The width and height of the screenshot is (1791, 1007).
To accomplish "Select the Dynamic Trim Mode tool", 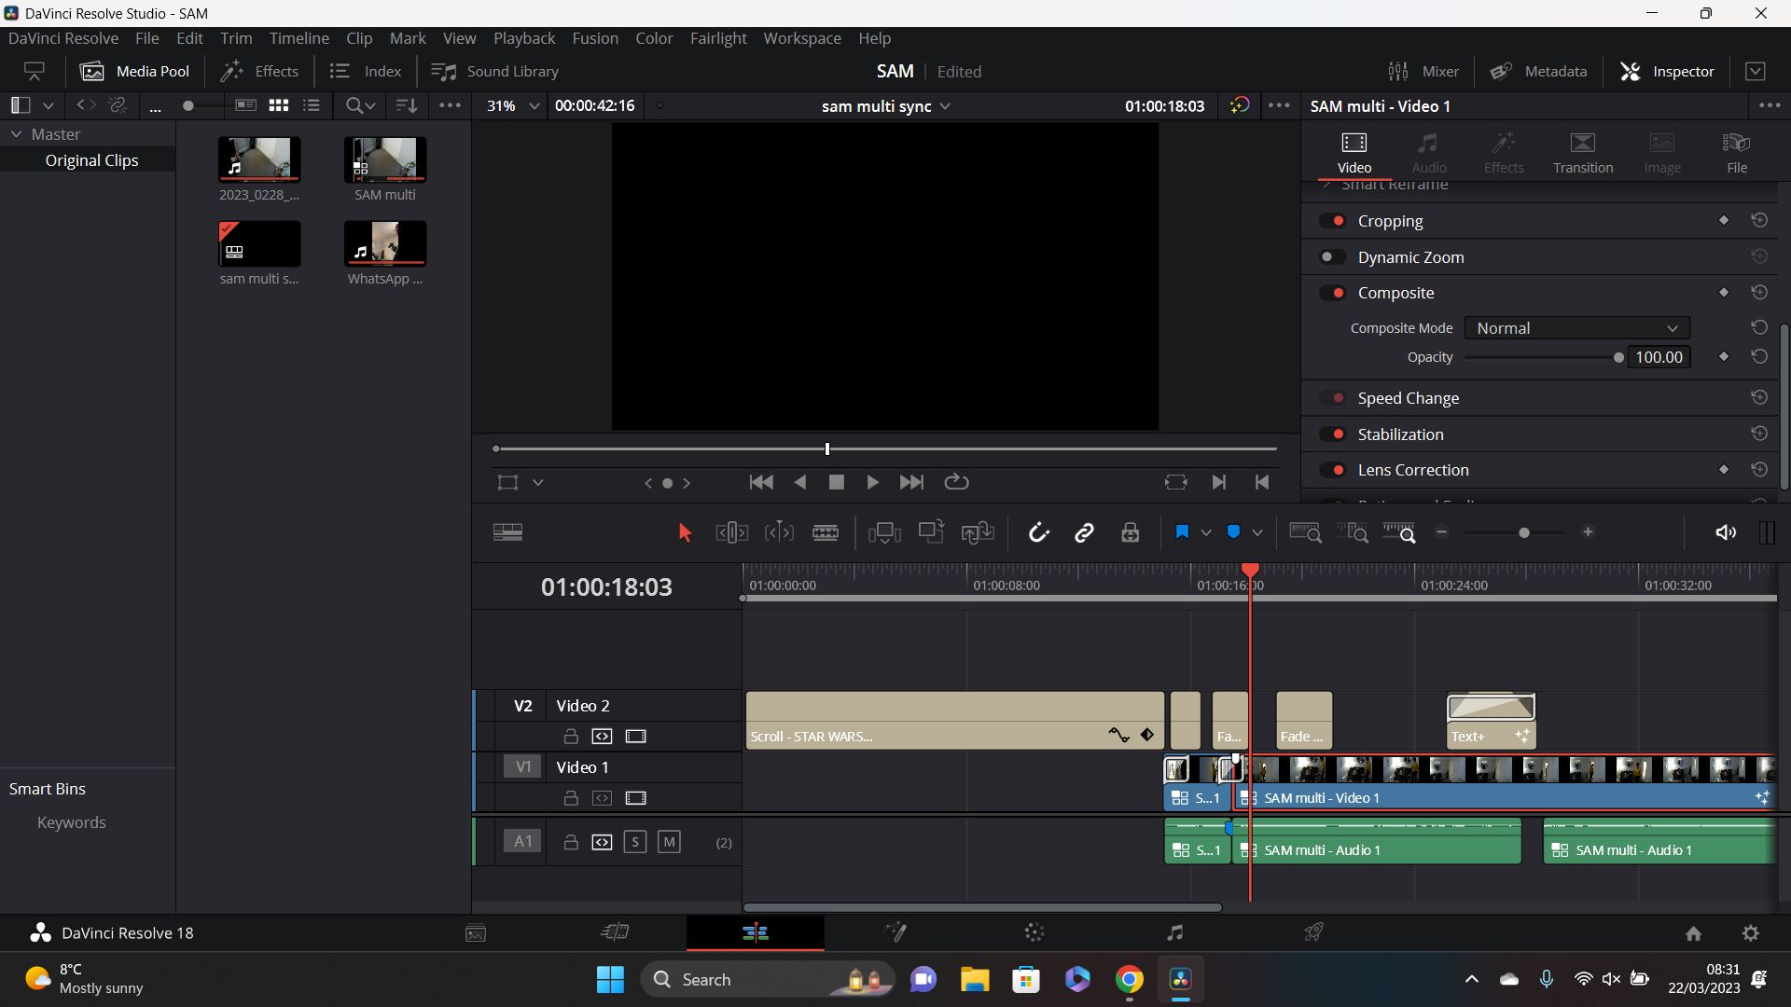I will [x=779, y=532].
